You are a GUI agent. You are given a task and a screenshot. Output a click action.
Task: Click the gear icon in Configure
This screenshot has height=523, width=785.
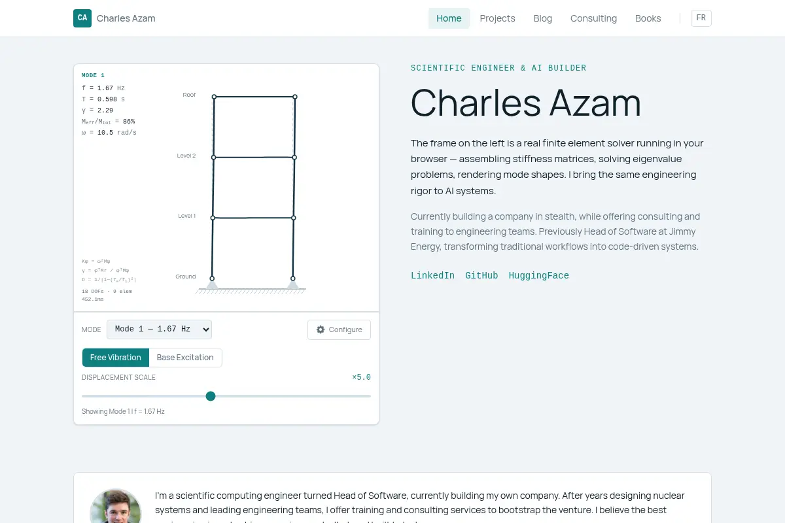click(x=321, y=329)
